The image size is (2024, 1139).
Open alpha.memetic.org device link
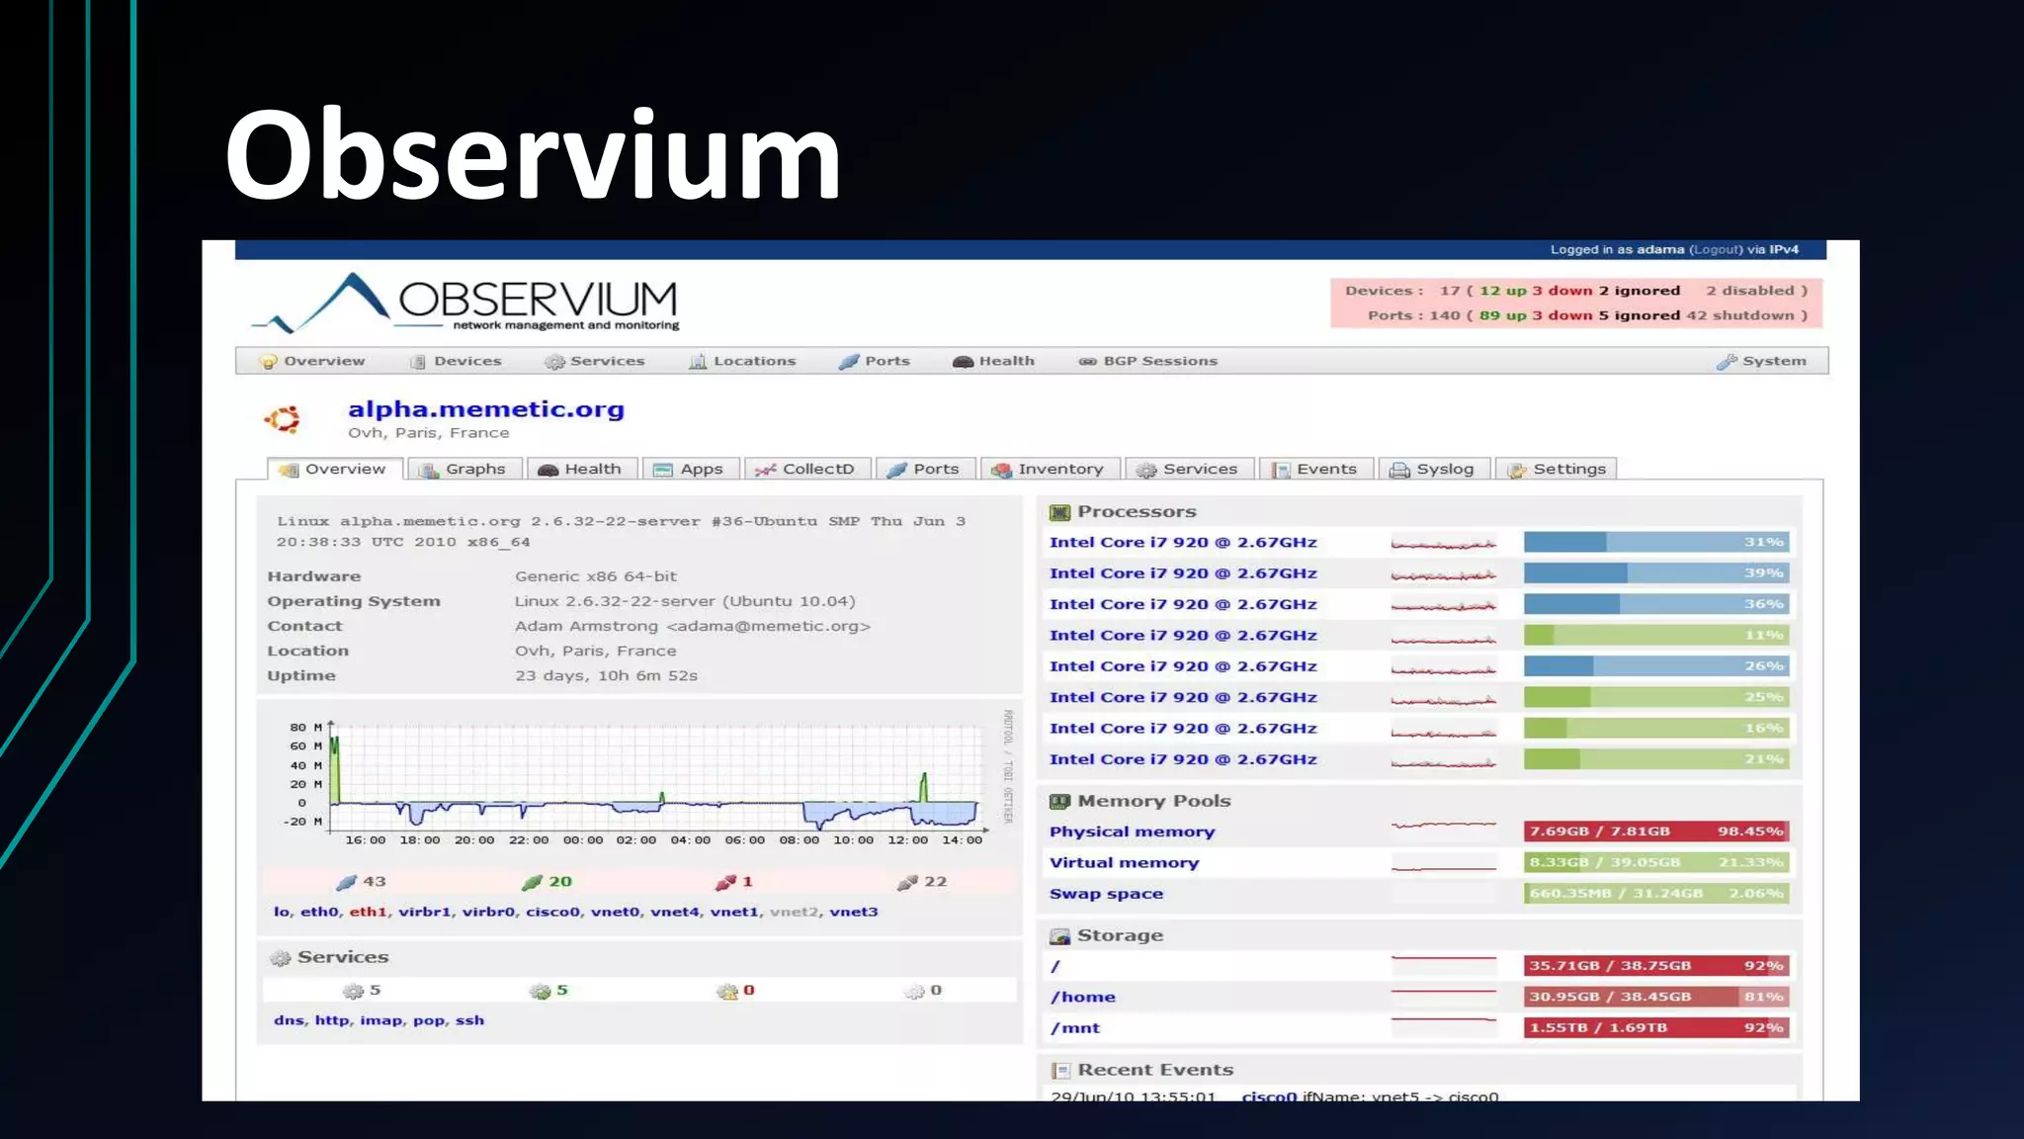point(486,409)
